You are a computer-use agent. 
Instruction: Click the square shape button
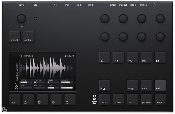point(42,99)
